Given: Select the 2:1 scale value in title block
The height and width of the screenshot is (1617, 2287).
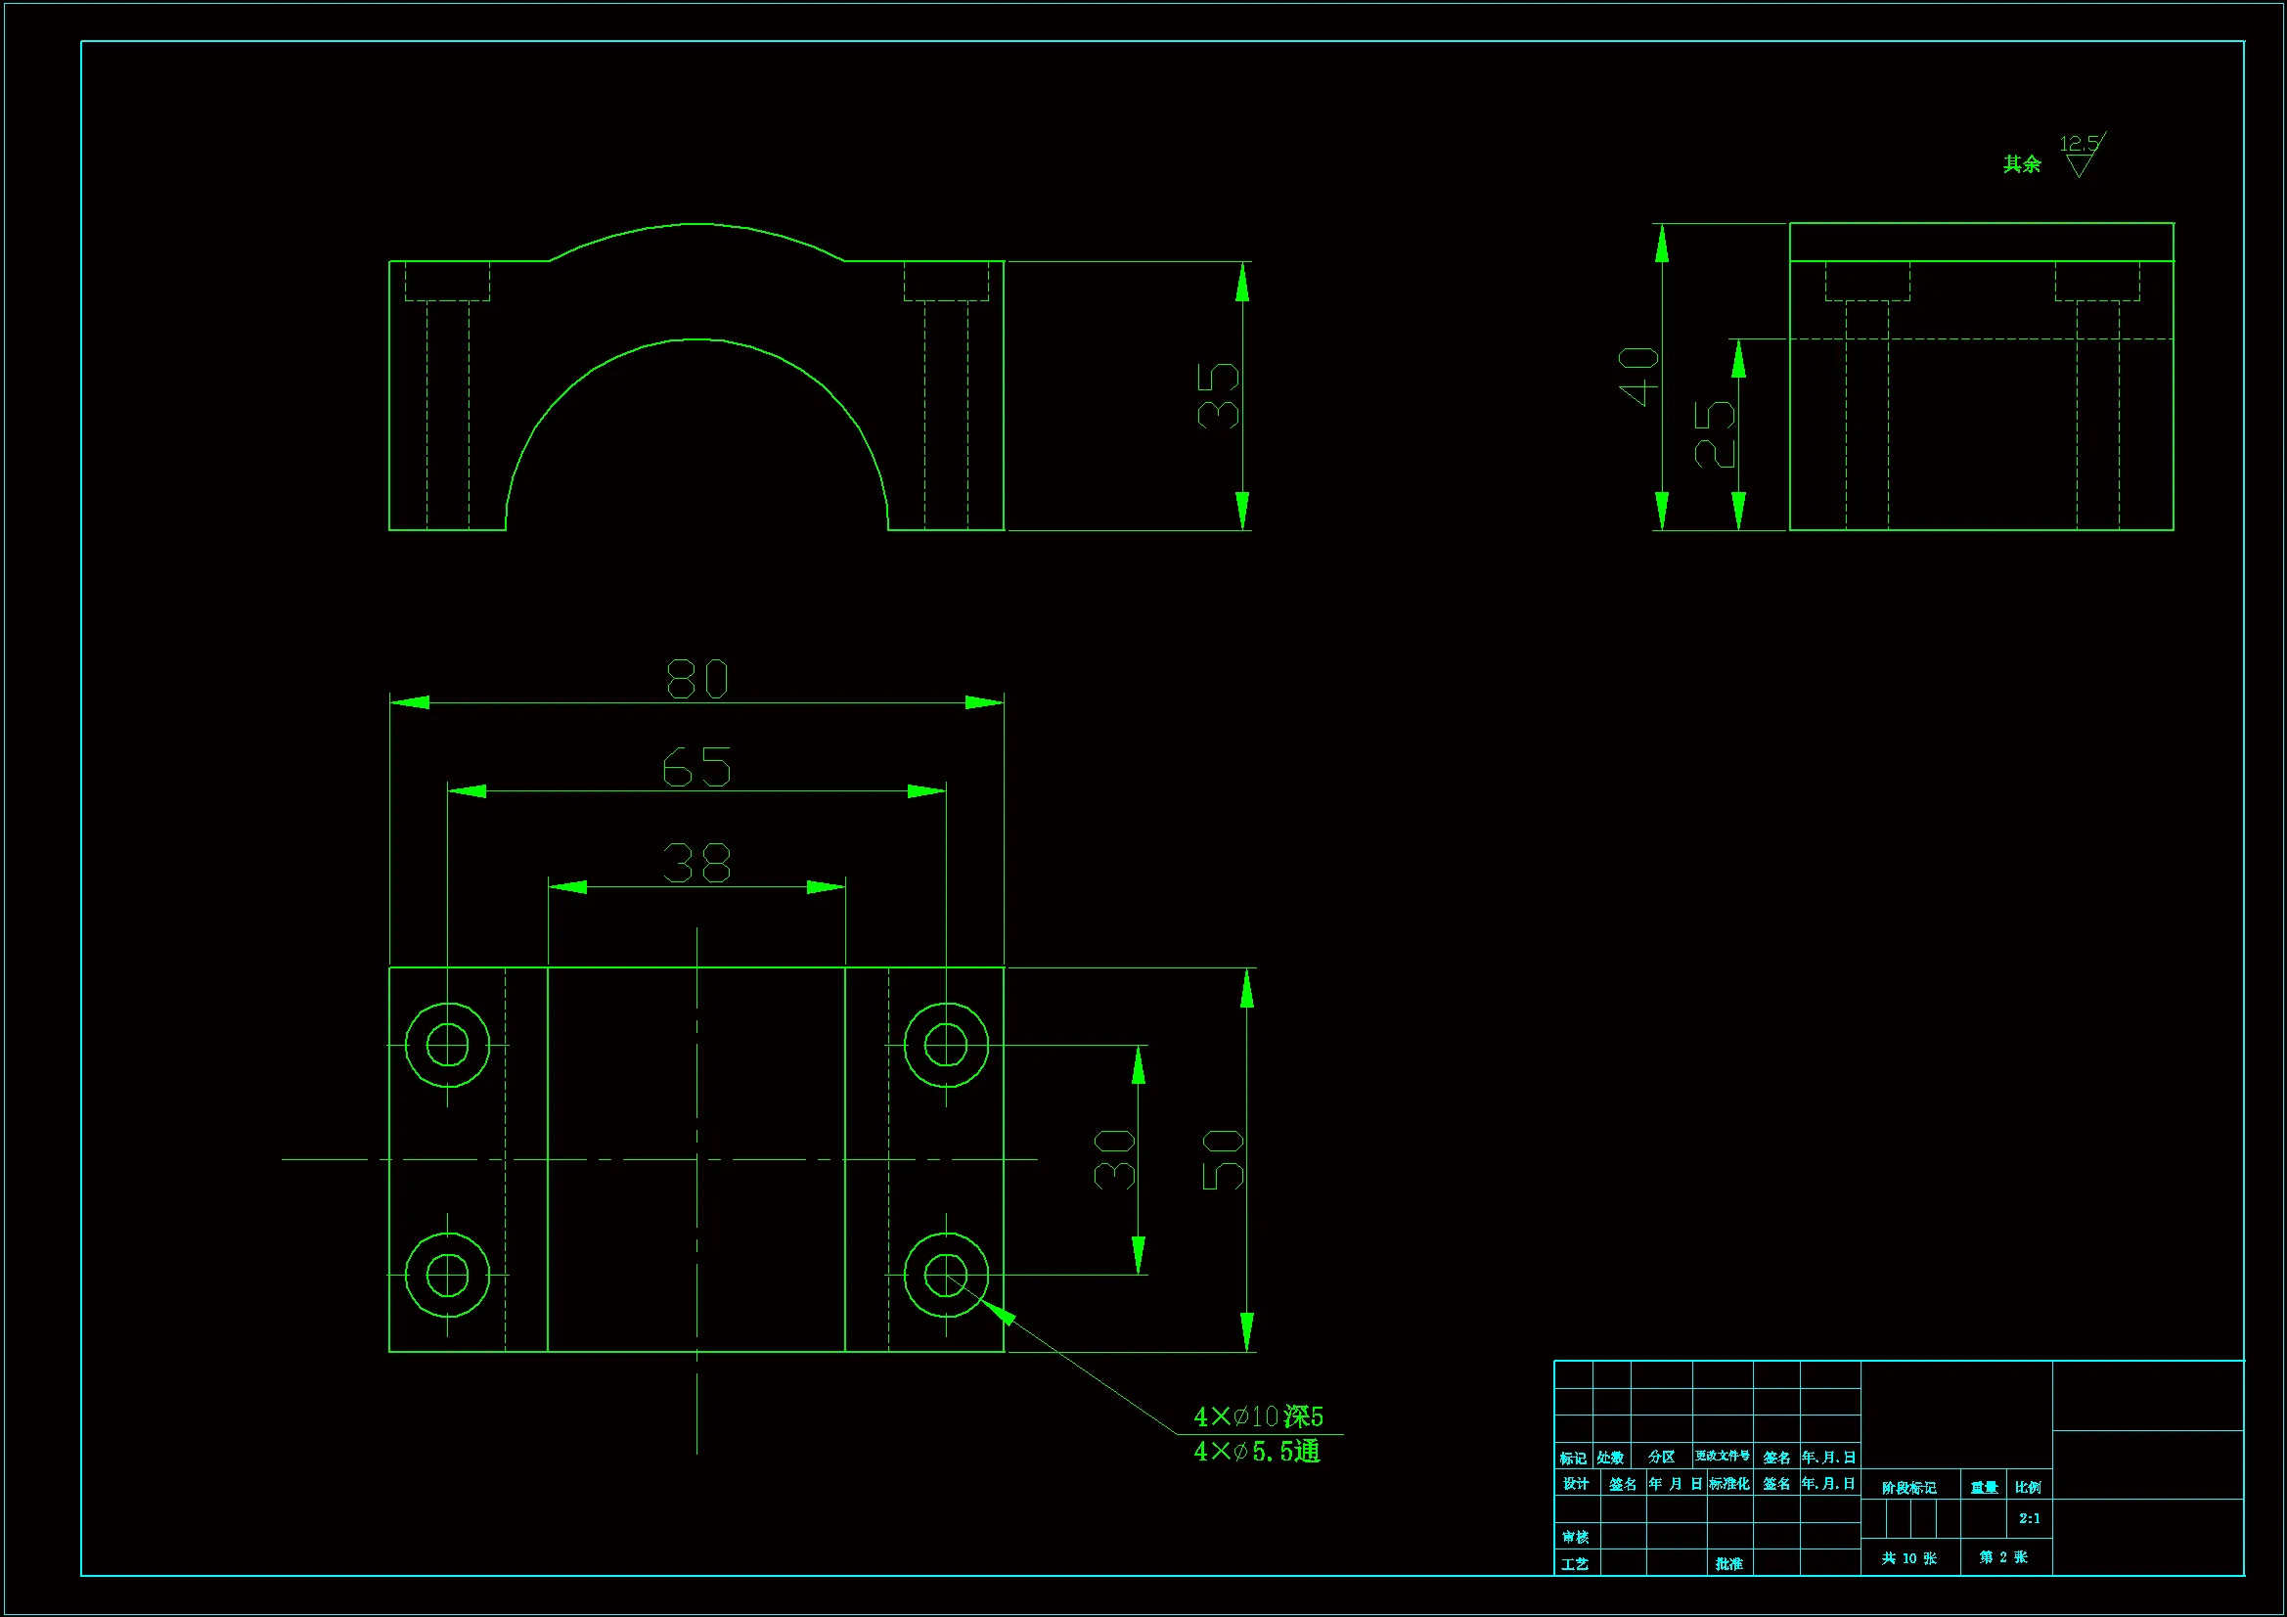Looking at the screenshot, I should click(2029, 1518).
